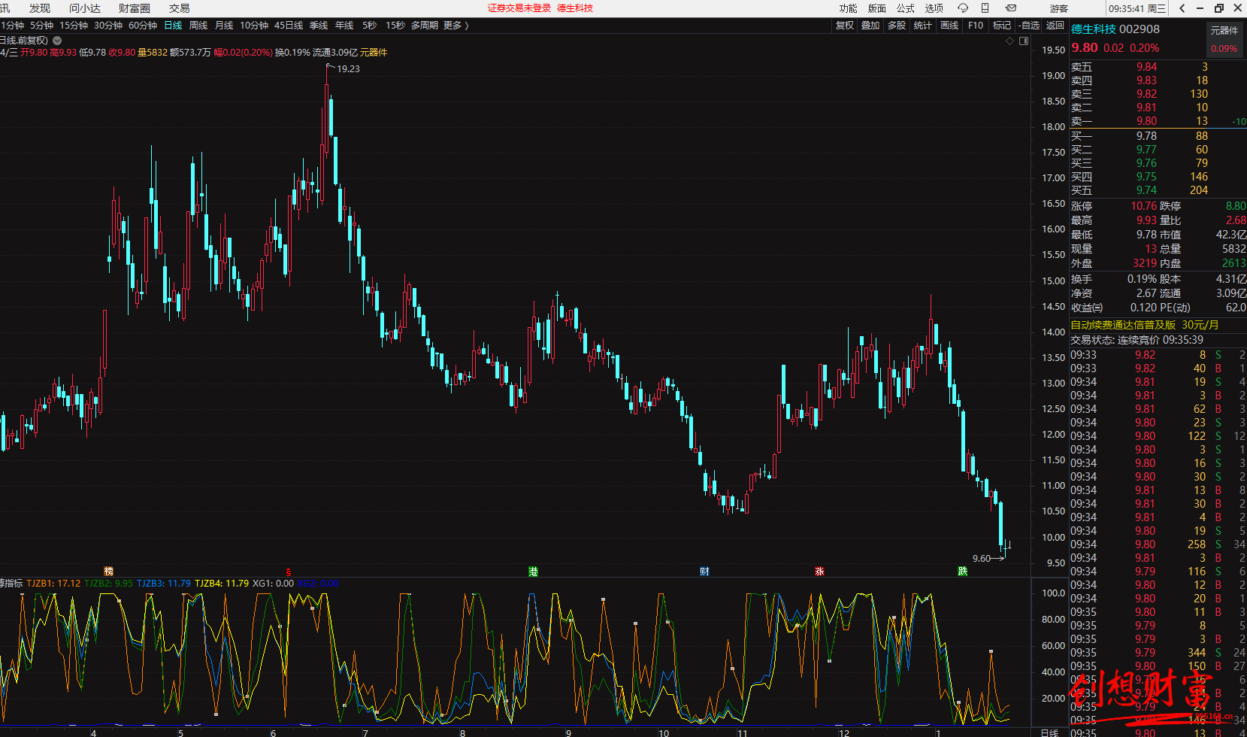Activate the 画线 drawing tool
The height and width of the screenshot is (737, 1247).
(x=949, y=26)
